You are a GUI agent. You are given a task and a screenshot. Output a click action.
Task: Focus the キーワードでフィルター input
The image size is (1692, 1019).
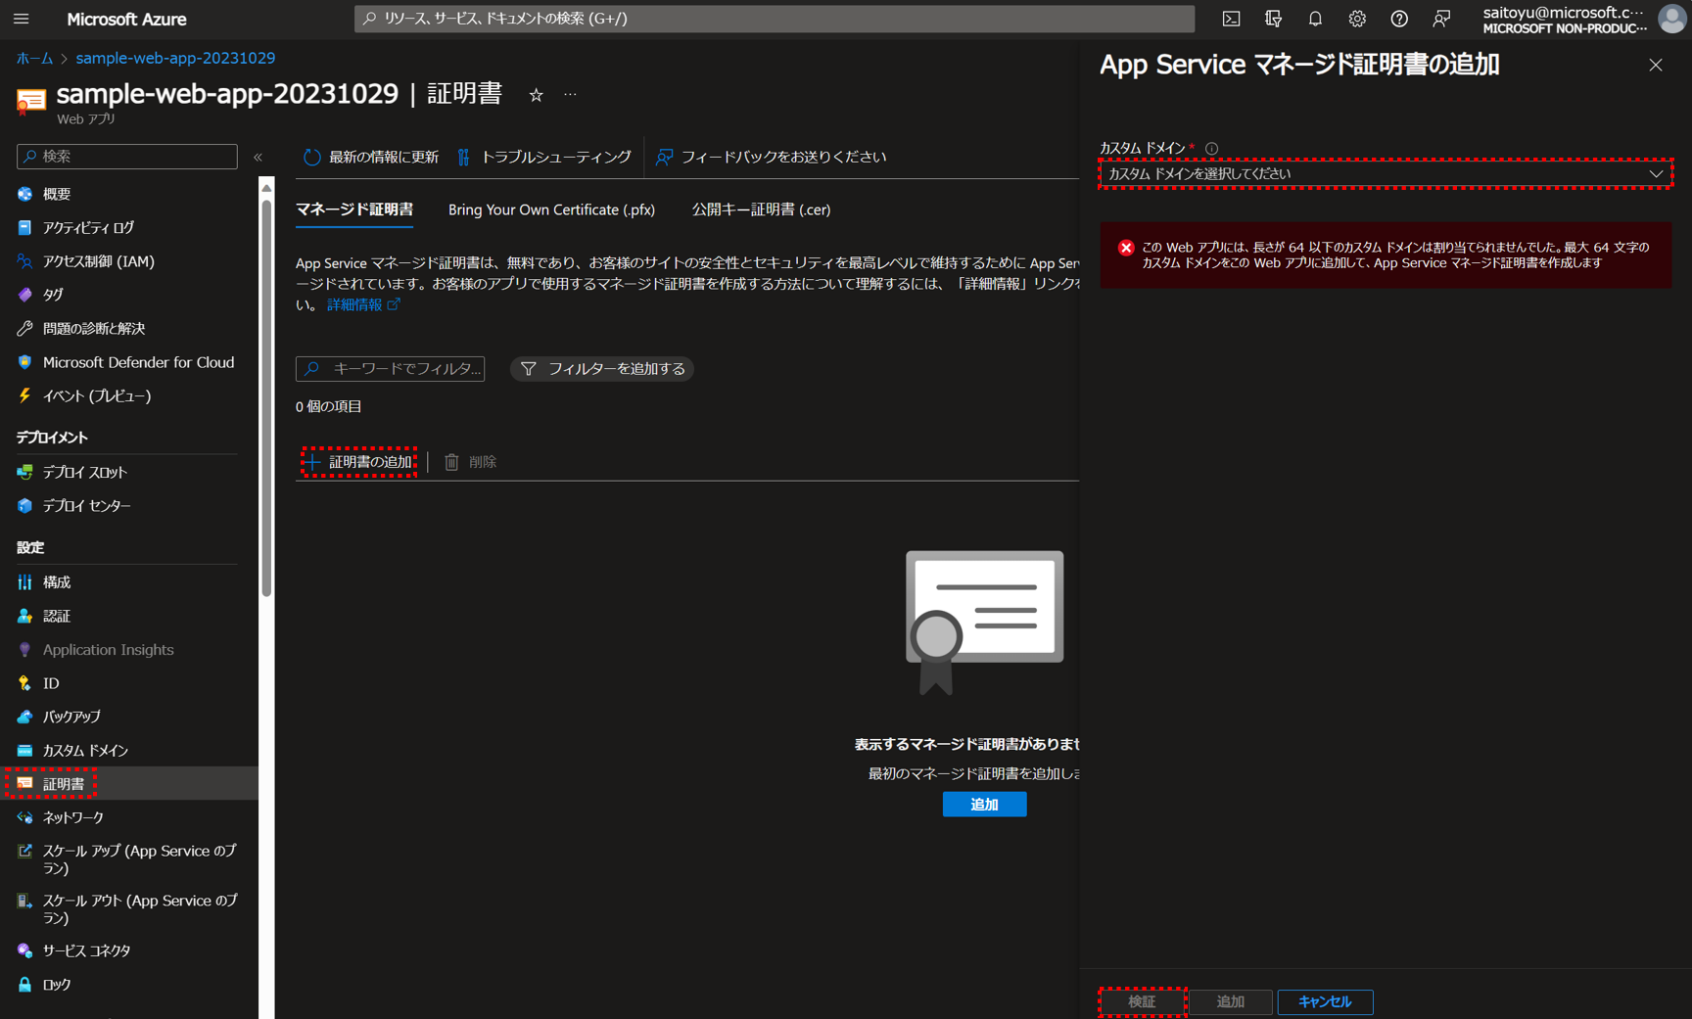[390, 368]
